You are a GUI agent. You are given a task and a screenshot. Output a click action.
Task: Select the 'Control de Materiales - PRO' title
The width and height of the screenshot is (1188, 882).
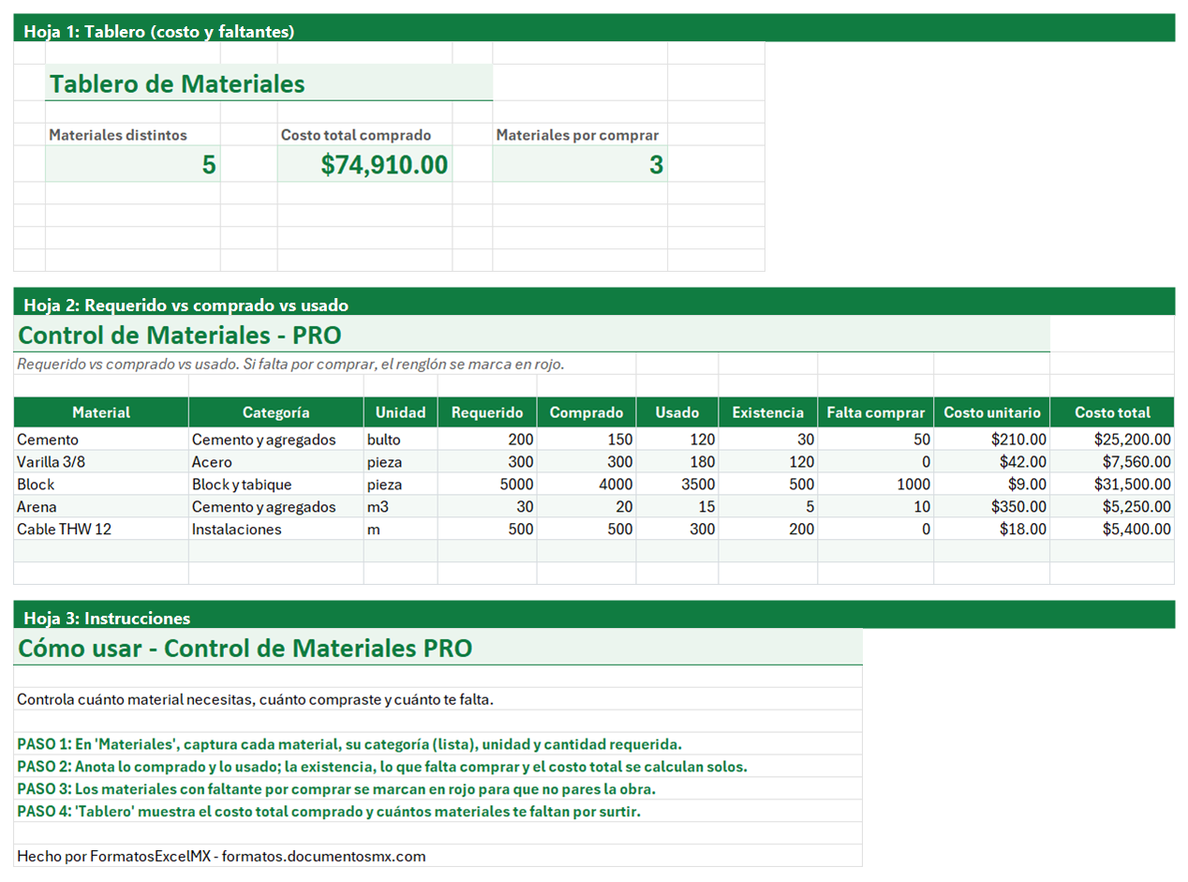532,335
